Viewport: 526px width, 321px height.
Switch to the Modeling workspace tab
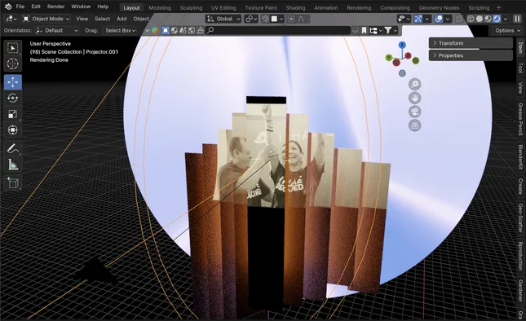click(x=160, y=7)
